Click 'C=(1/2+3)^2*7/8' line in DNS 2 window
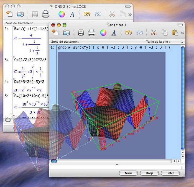This screenshot has height=187, width=194. tap(30, 60)
